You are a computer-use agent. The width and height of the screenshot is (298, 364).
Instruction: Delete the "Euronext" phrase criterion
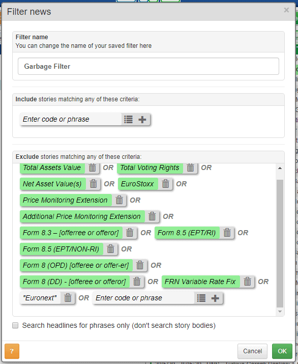point(68,298)
